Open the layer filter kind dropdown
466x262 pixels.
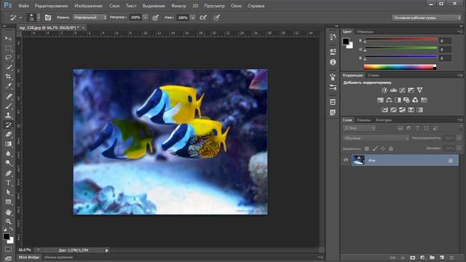(x=360, y=128)
